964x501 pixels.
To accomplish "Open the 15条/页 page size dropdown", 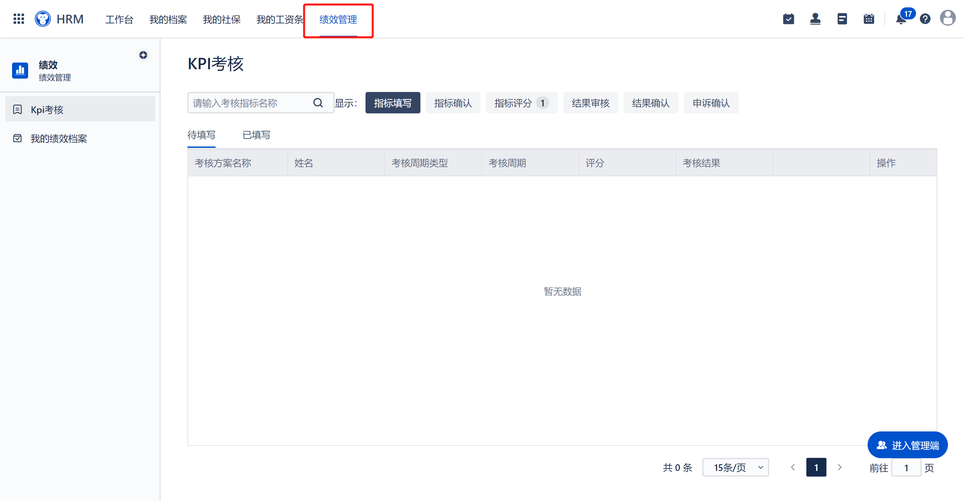I will pos(735,467).
